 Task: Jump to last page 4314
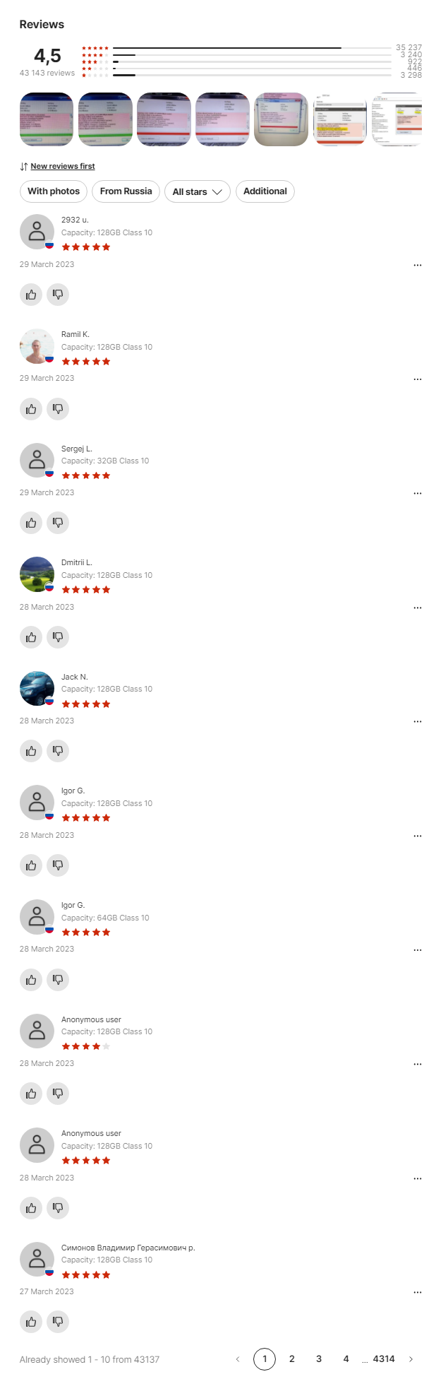[x=384, y=1359]
